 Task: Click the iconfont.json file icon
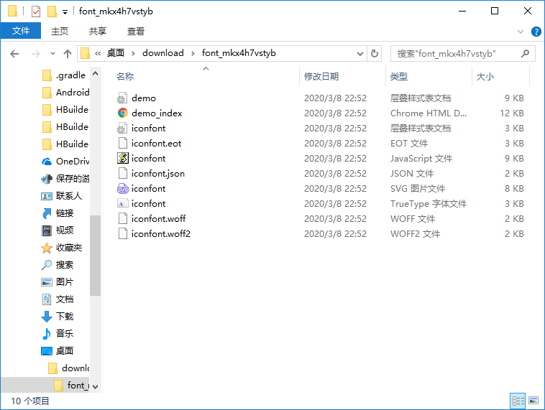[122, 174]
